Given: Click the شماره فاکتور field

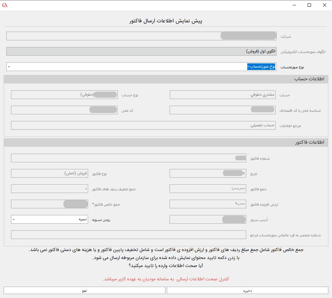Looking at the screenshot, I should tap(128, 158).
